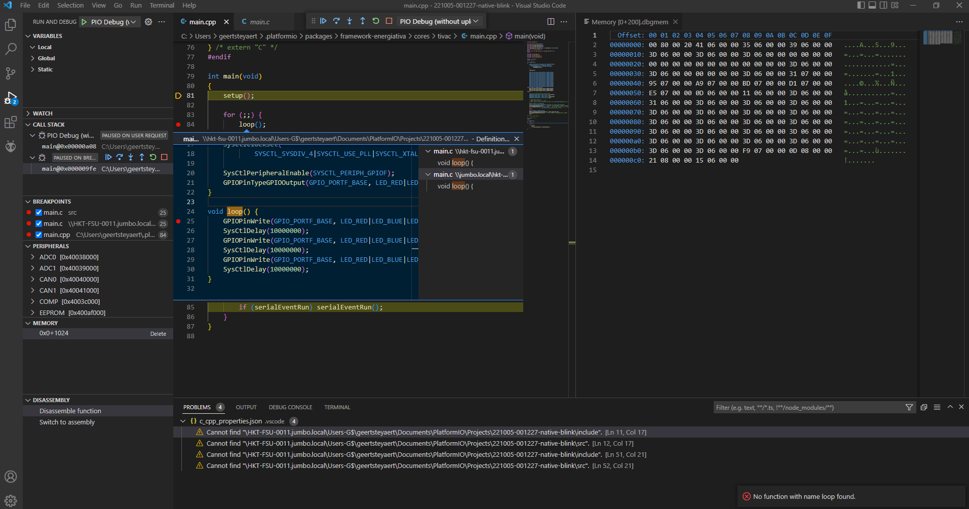969x509 pixels.
Task: Split the editor right
Action: click(551, 22)
